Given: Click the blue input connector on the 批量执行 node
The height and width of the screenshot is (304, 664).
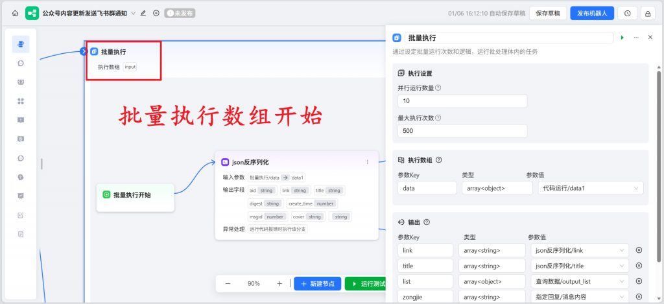Looking at the screenshot, I should [84, 52].
